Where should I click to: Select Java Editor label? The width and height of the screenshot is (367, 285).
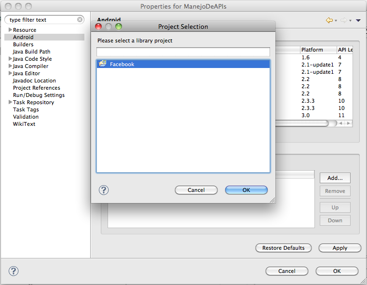click(27, 73)
